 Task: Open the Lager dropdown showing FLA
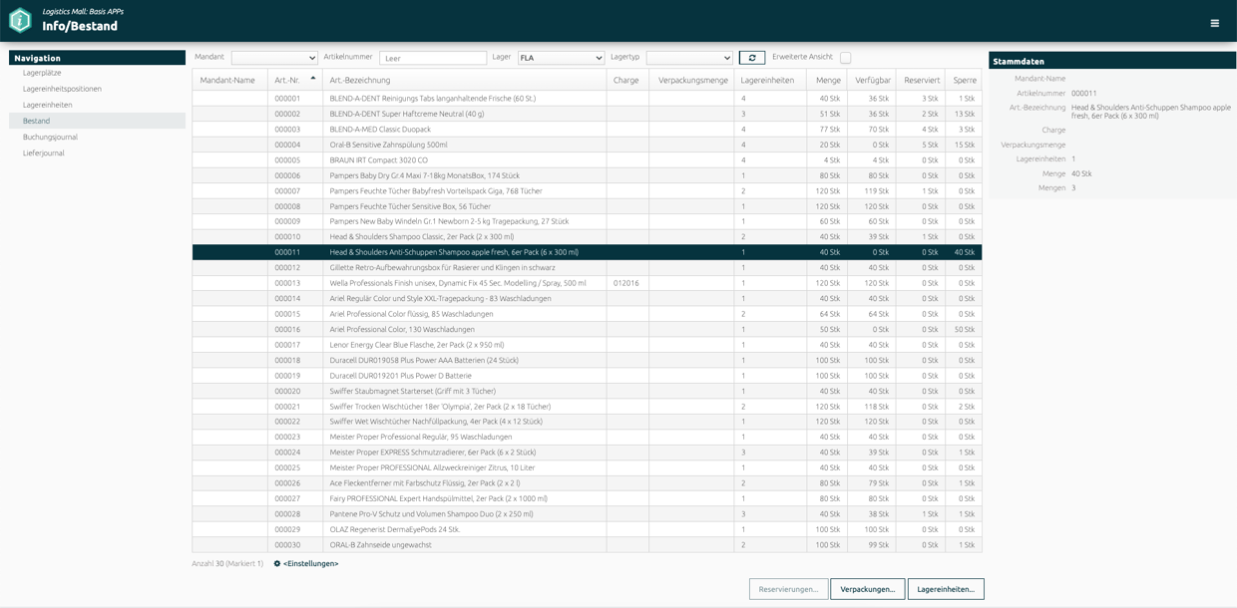(561, 58)
